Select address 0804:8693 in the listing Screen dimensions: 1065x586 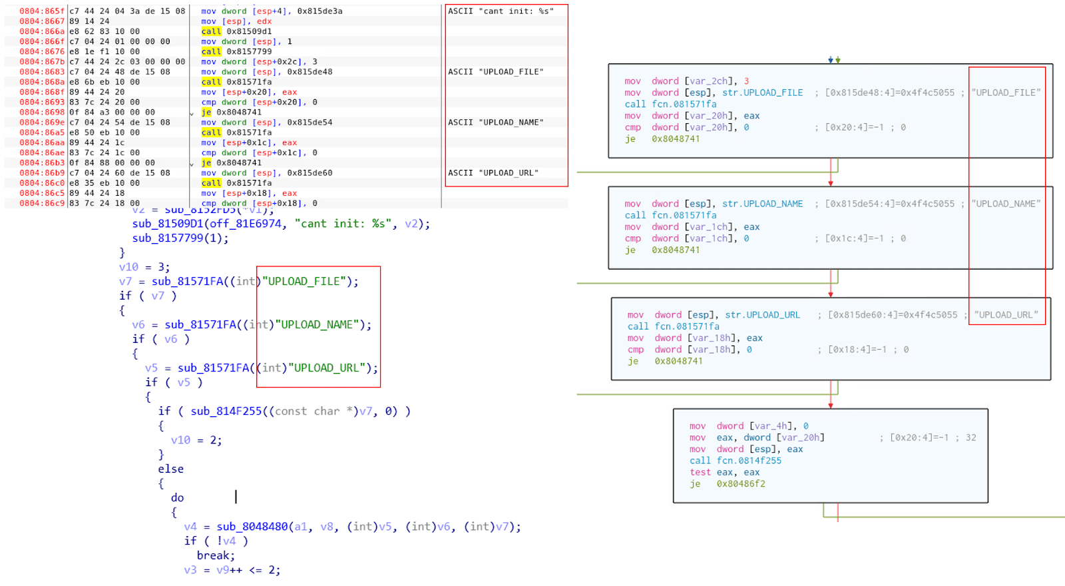(x=42, y=102)
